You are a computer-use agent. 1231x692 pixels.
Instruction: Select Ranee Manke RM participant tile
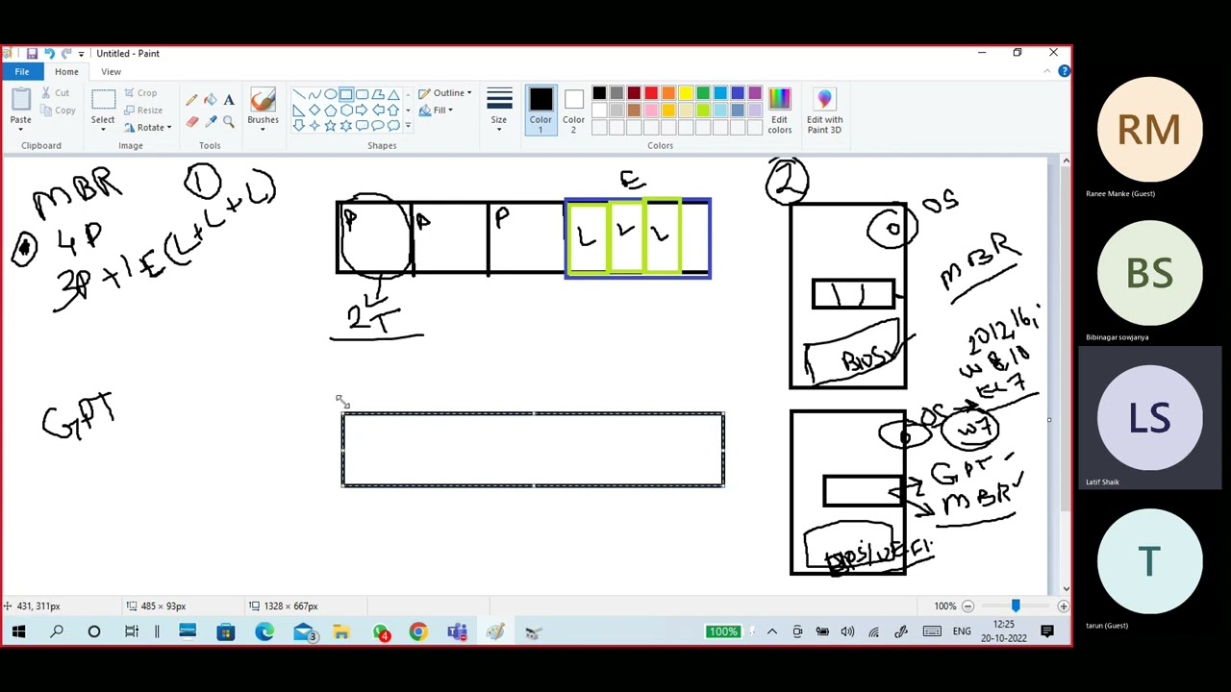pos(1149,130)
